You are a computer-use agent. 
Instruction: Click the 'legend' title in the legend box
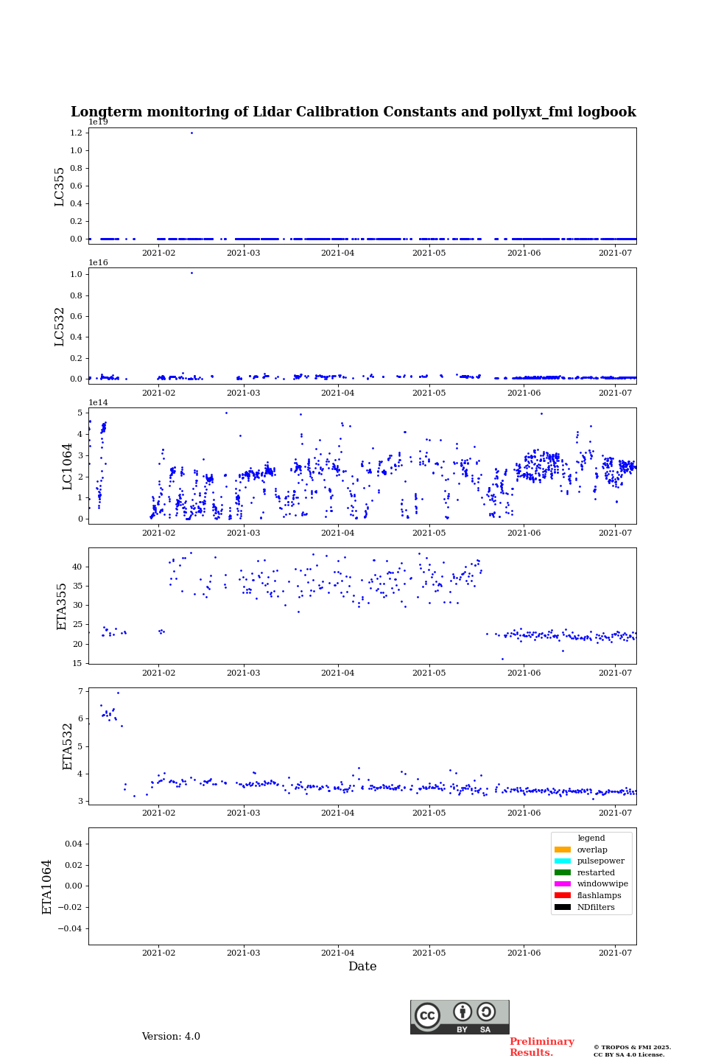point(591,838)
